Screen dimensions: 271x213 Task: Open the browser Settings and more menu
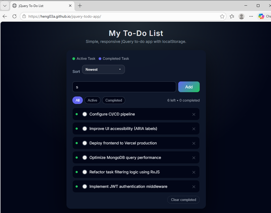click(x=251, y=16)
